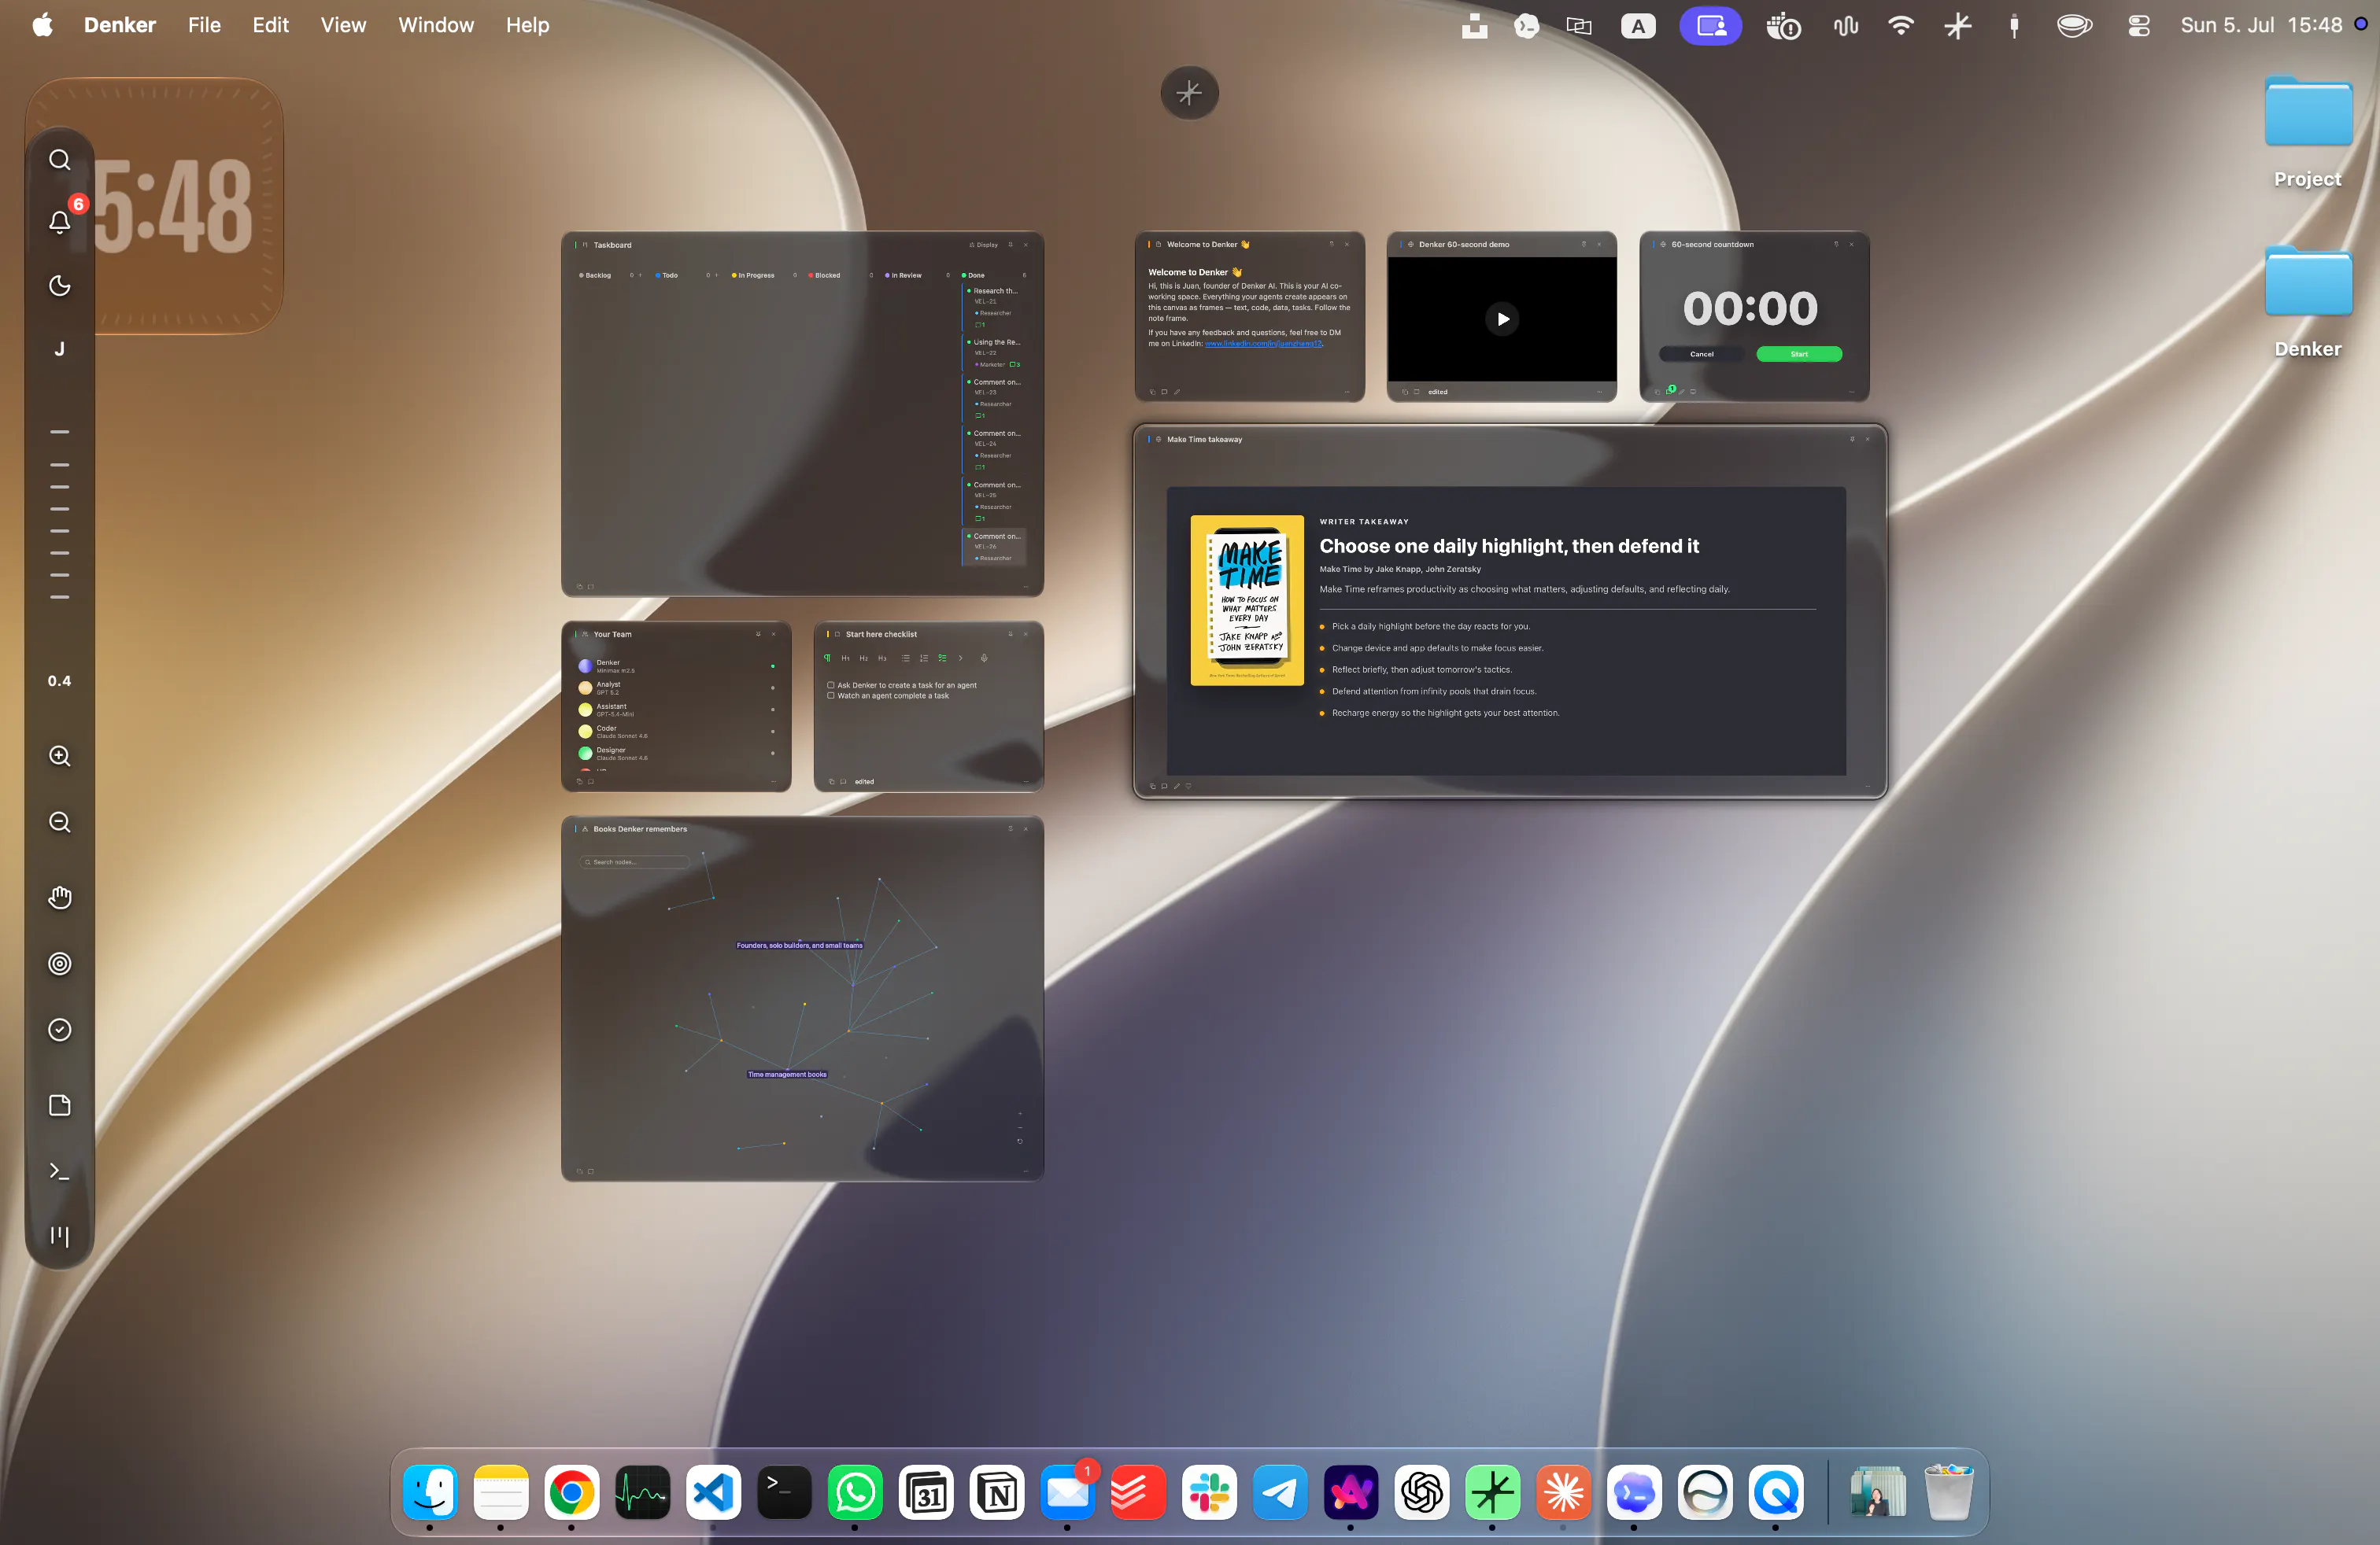Image resolution: width=2380 pixels, height=1545 pixels.
Task: Apply paragraph style in checklist toolbar
Action: (827, 658)
